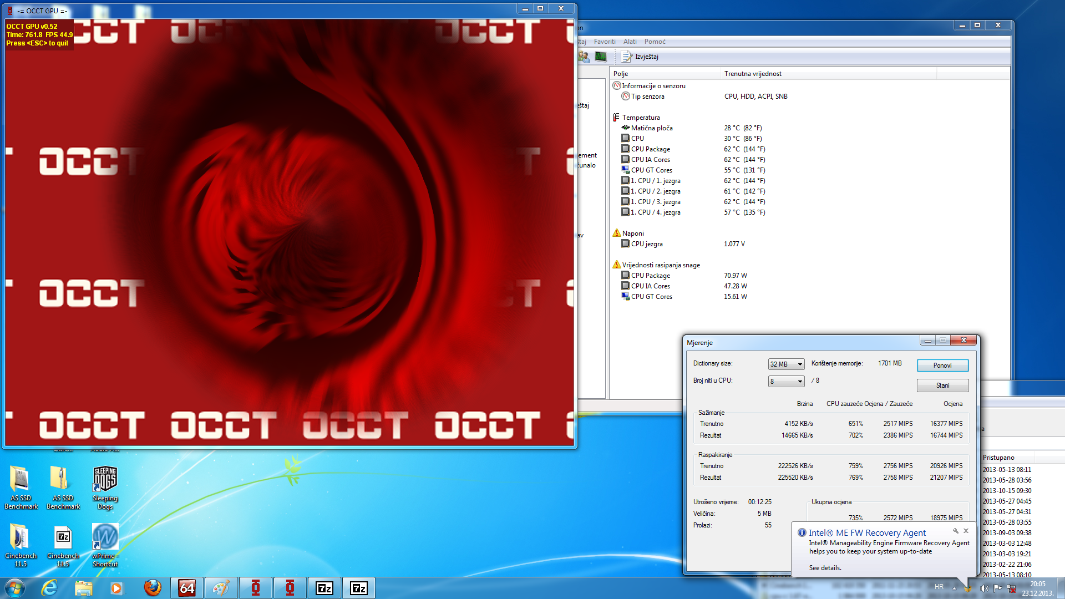Launch Sleeping Dogs desktop shortcut

(x=105, y=487)
